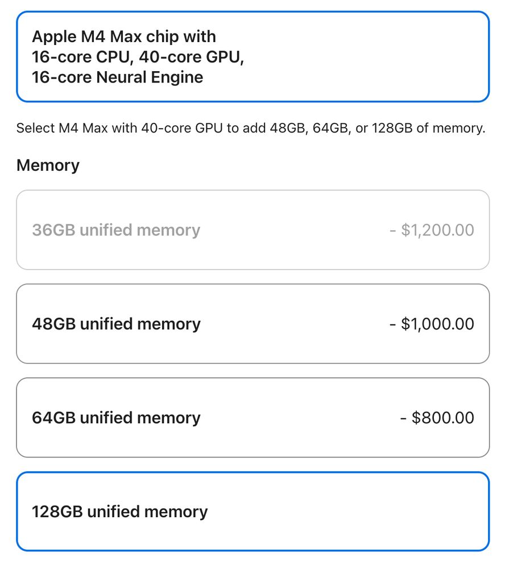
Task: Click "128GB of memory" in the helper note
Action: [x=428, y=128]
